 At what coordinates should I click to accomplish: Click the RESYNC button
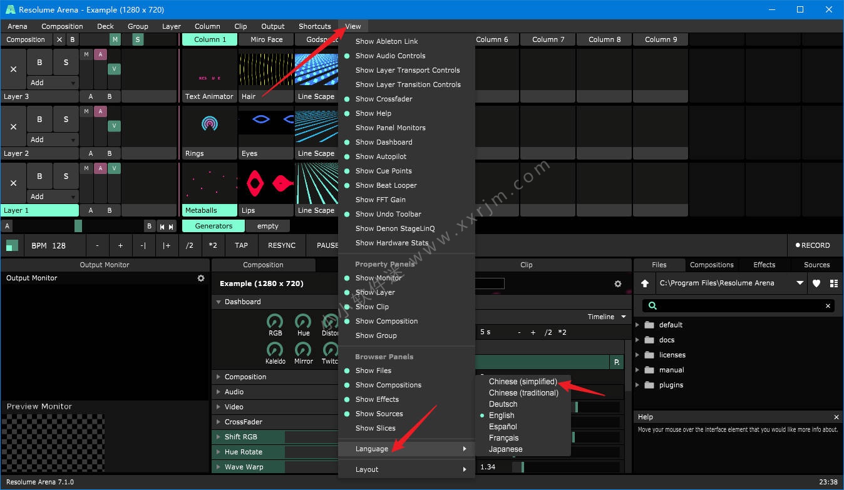[x=282, y=245]
